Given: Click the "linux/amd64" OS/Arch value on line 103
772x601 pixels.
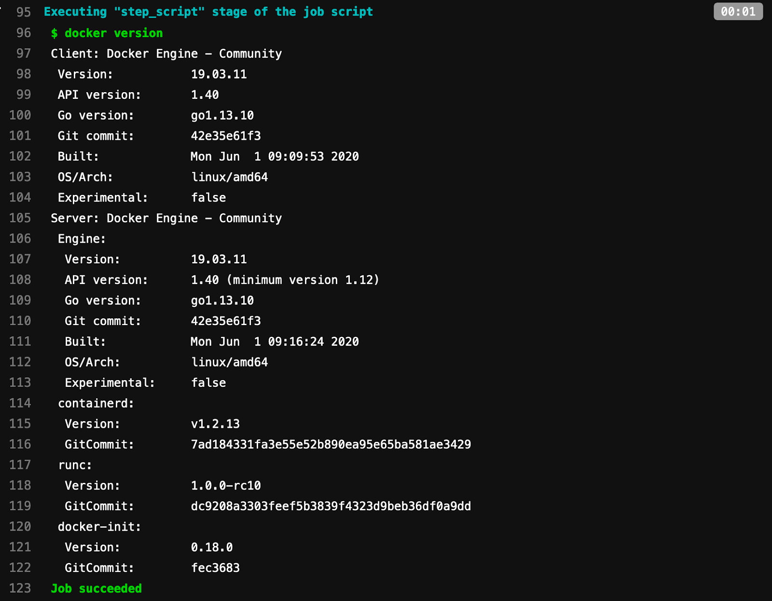Looking at the screenshot, I should point(230,177).
